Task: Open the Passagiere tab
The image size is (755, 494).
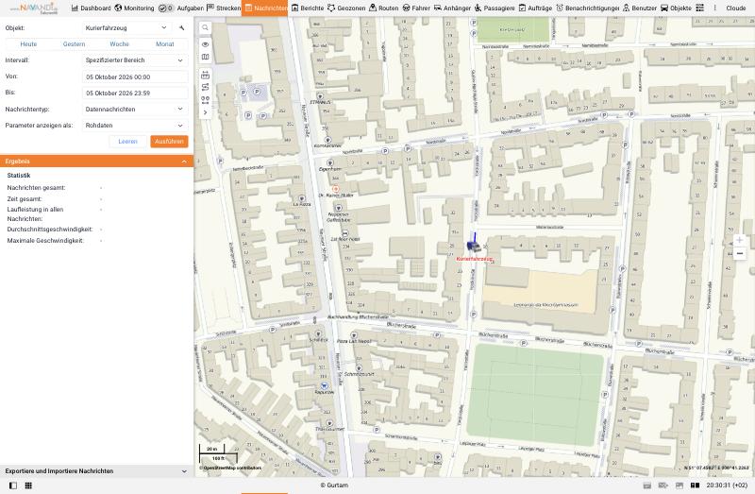Action: (x=495, y=8)
